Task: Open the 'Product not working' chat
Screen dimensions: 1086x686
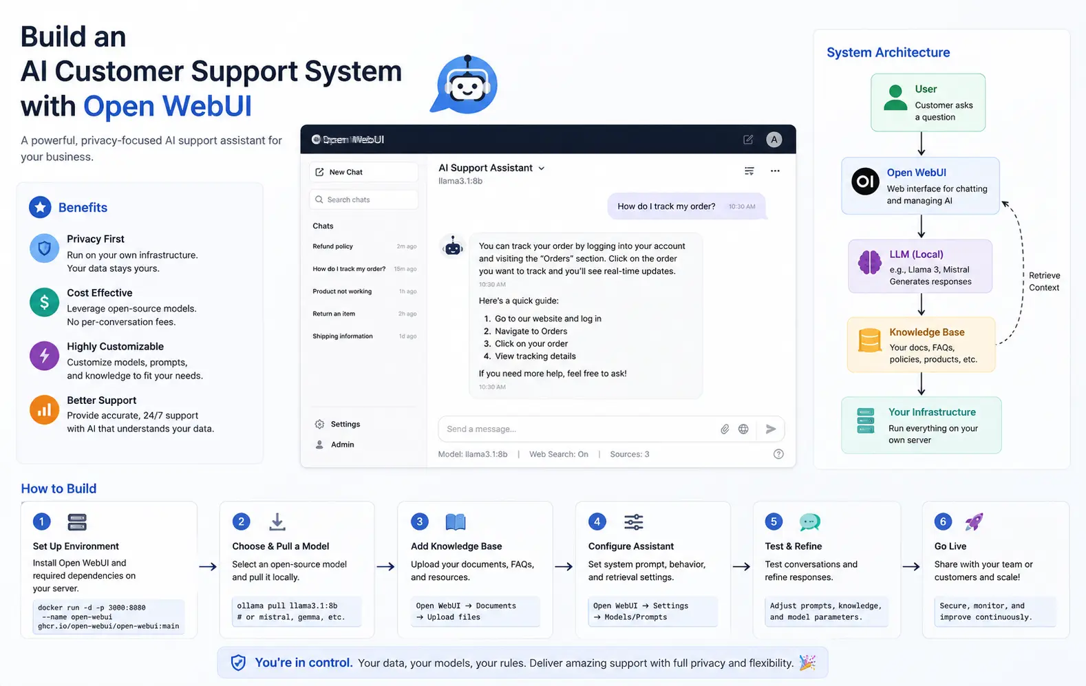Action: [364, 292]
